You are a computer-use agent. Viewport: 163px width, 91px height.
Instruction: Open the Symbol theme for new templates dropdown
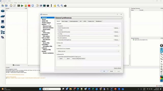pyautogui.click(x=88, y=51)
